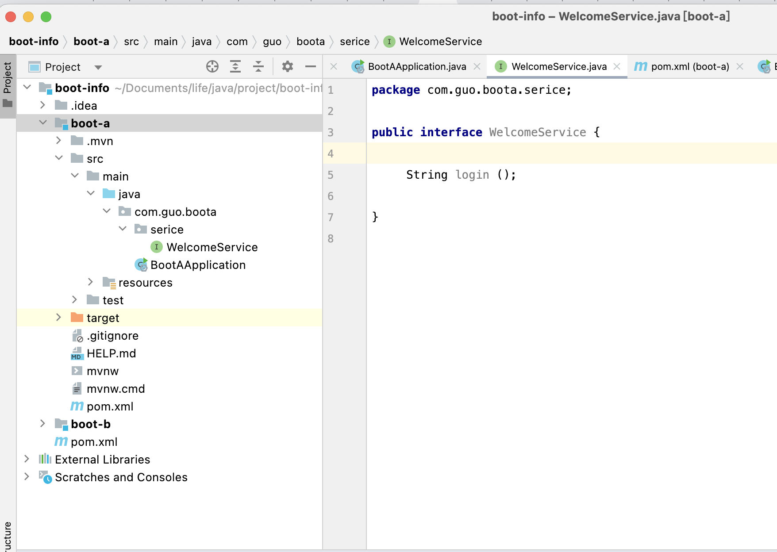This screenshot has height=552, width=777.
Task: Place cursor on the login method name
Action: click(472, 175)
